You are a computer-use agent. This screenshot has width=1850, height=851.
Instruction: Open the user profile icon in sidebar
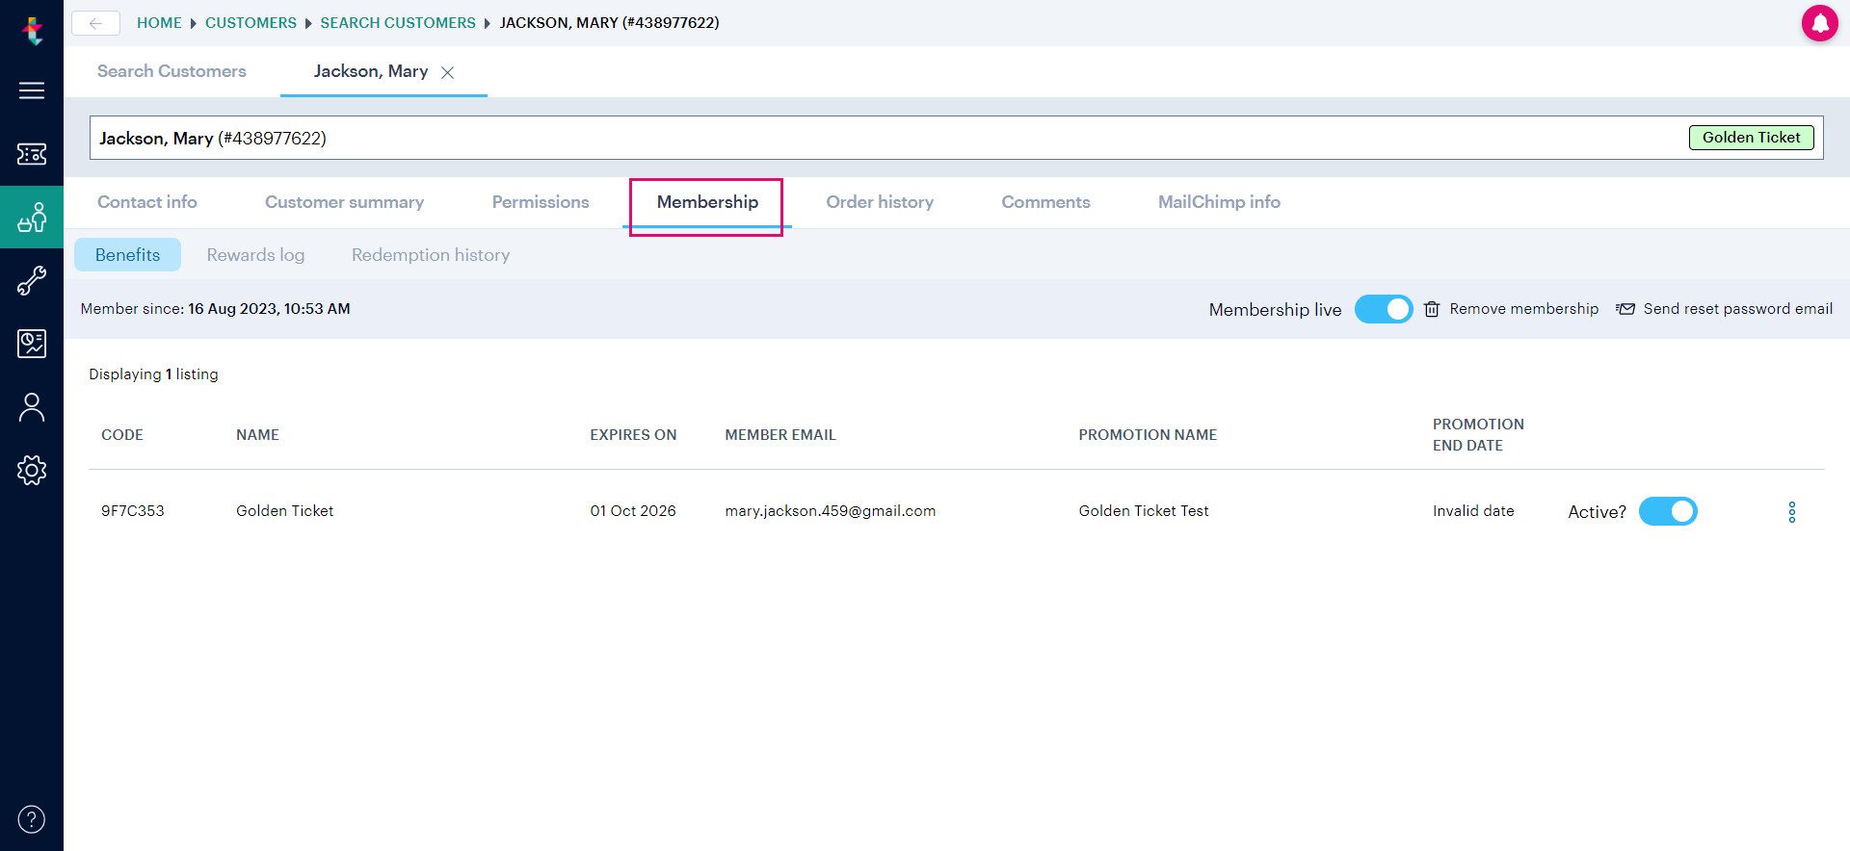click(32, 407)
